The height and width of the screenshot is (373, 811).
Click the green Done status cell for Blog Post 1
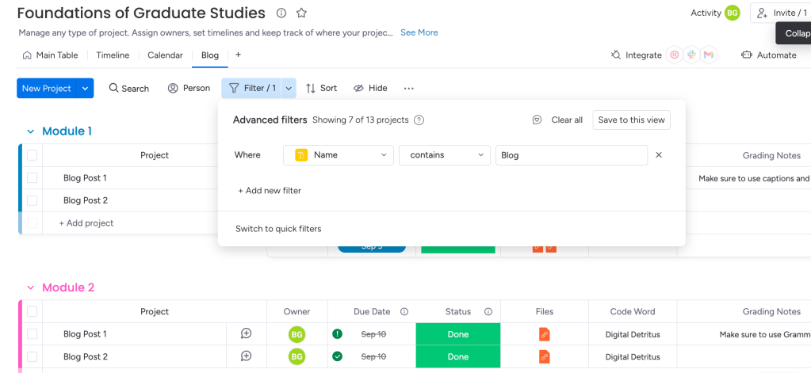(457, 334)
